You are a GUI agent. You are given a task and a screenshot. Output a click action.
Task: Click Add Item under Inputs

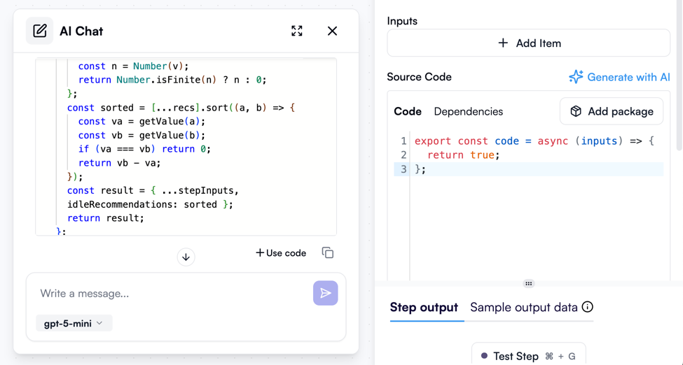pos(528,43)
